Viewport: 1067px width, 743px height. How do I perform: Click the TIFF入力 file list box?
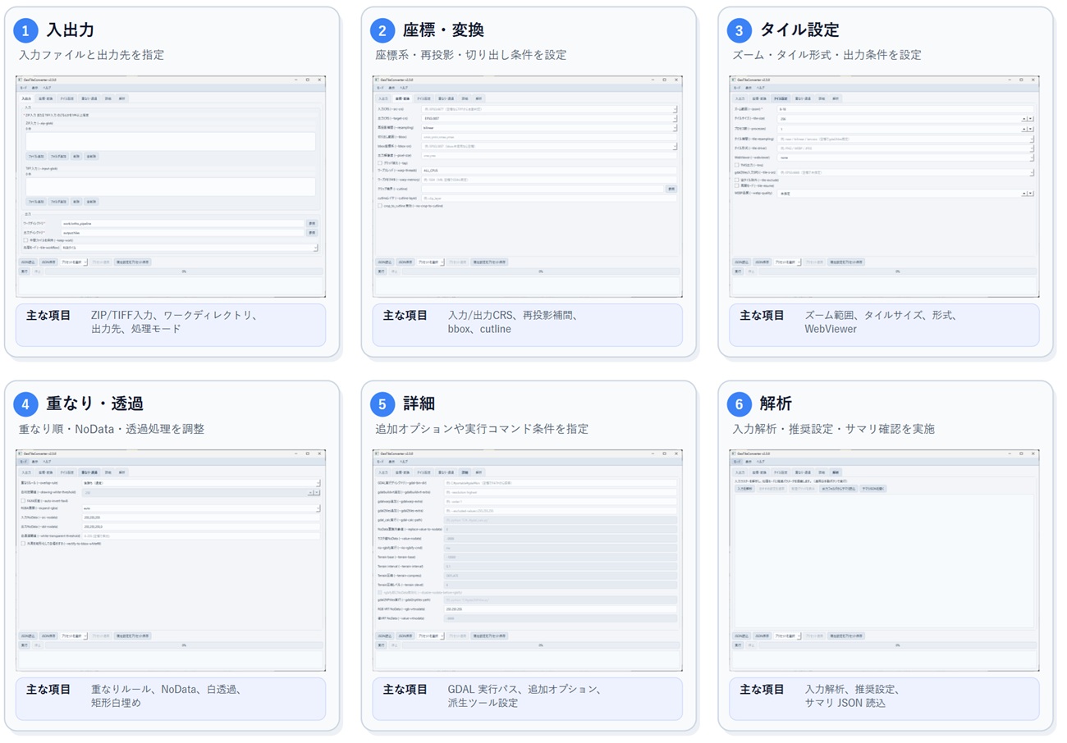coord(171,186)
